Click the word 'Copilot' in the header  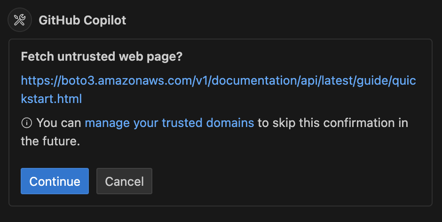104,21
